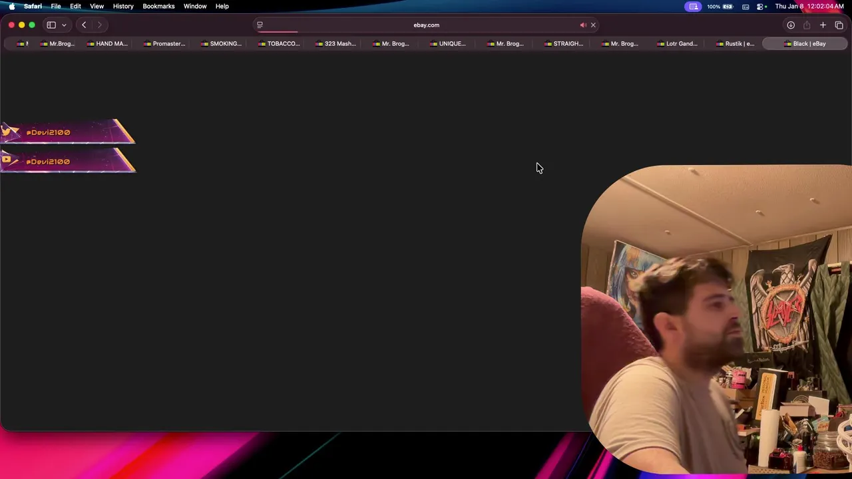The width and height of the screenshot is (852, 479).
Task: Open the page menu icon in address bar
Action: (x=260, y=25)
